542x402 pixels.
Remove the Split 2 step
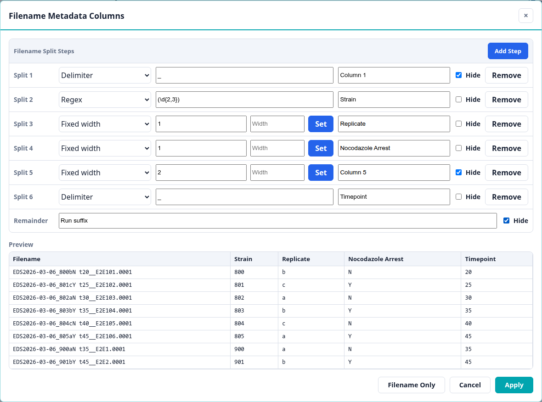[506, 100]
